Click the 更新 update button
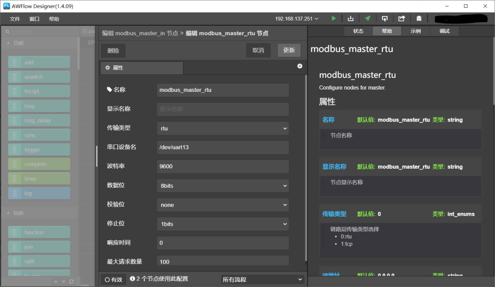The width and height of the screenshot is (495, 287). pyautogui.click(x=289, y=50)
